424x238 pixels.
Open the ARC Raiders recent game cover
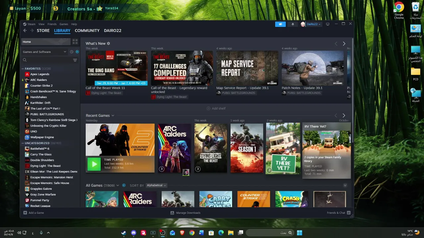(174, 148)
